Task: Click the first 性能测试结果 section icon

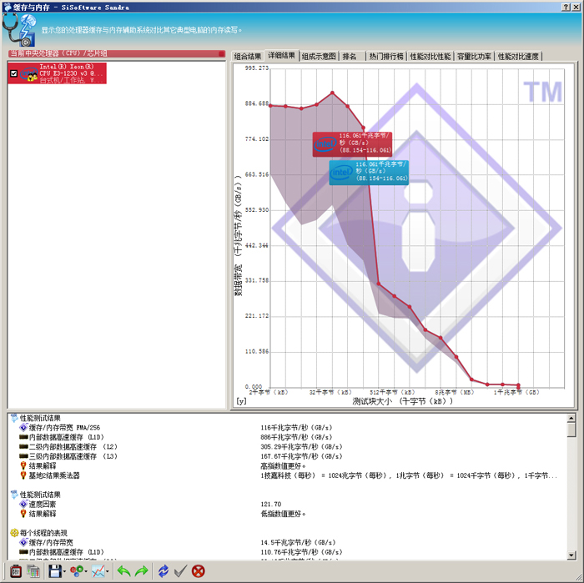Action: pos(14,418)
